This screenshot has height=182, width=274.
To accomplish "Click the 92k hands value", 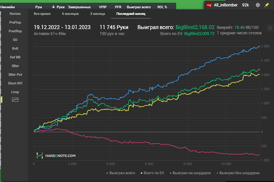I will (245, 5).
